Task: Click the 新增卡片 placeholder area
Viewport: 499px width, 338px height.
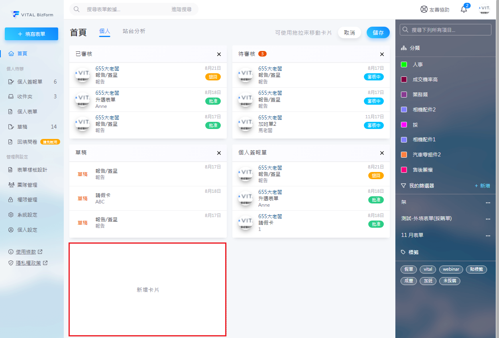Action: [148, 290]
